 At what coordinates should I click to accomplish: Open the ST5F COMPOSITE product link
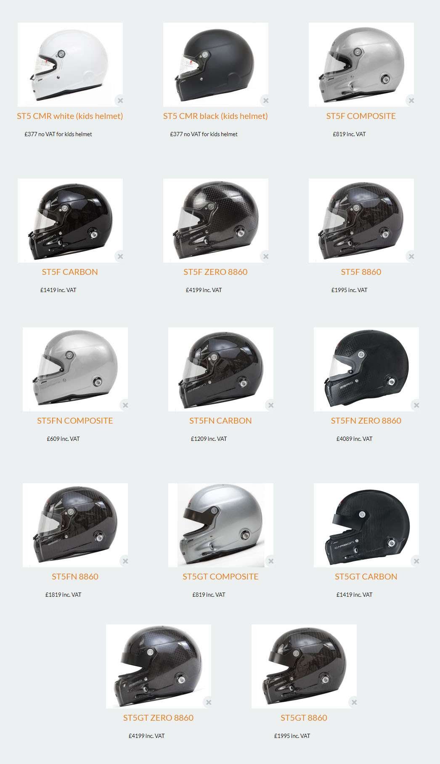[361, 116]
